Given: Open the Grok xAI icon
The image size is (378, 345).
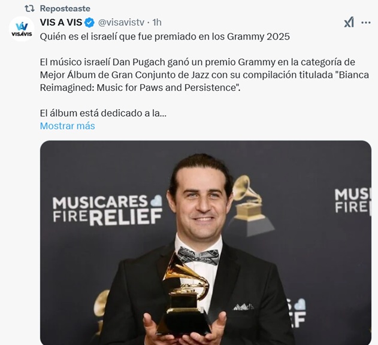Looking at the screenshot, I should tap(349, 22).
